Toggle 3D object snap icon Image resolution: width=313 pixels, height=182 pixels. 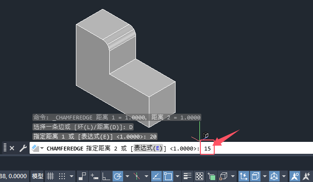[223, 176]
